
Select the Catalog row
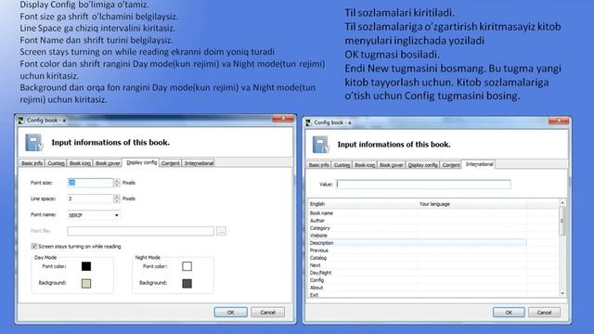pos(418,258)
